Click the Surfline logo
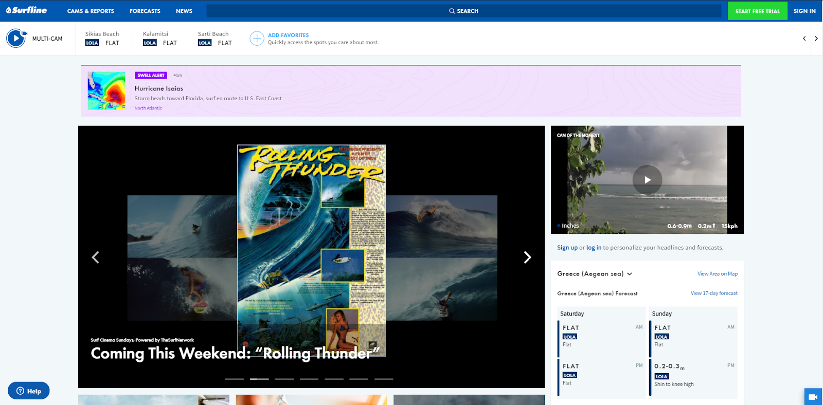Screen dimensions: 823x405 [x=26, y=10]
